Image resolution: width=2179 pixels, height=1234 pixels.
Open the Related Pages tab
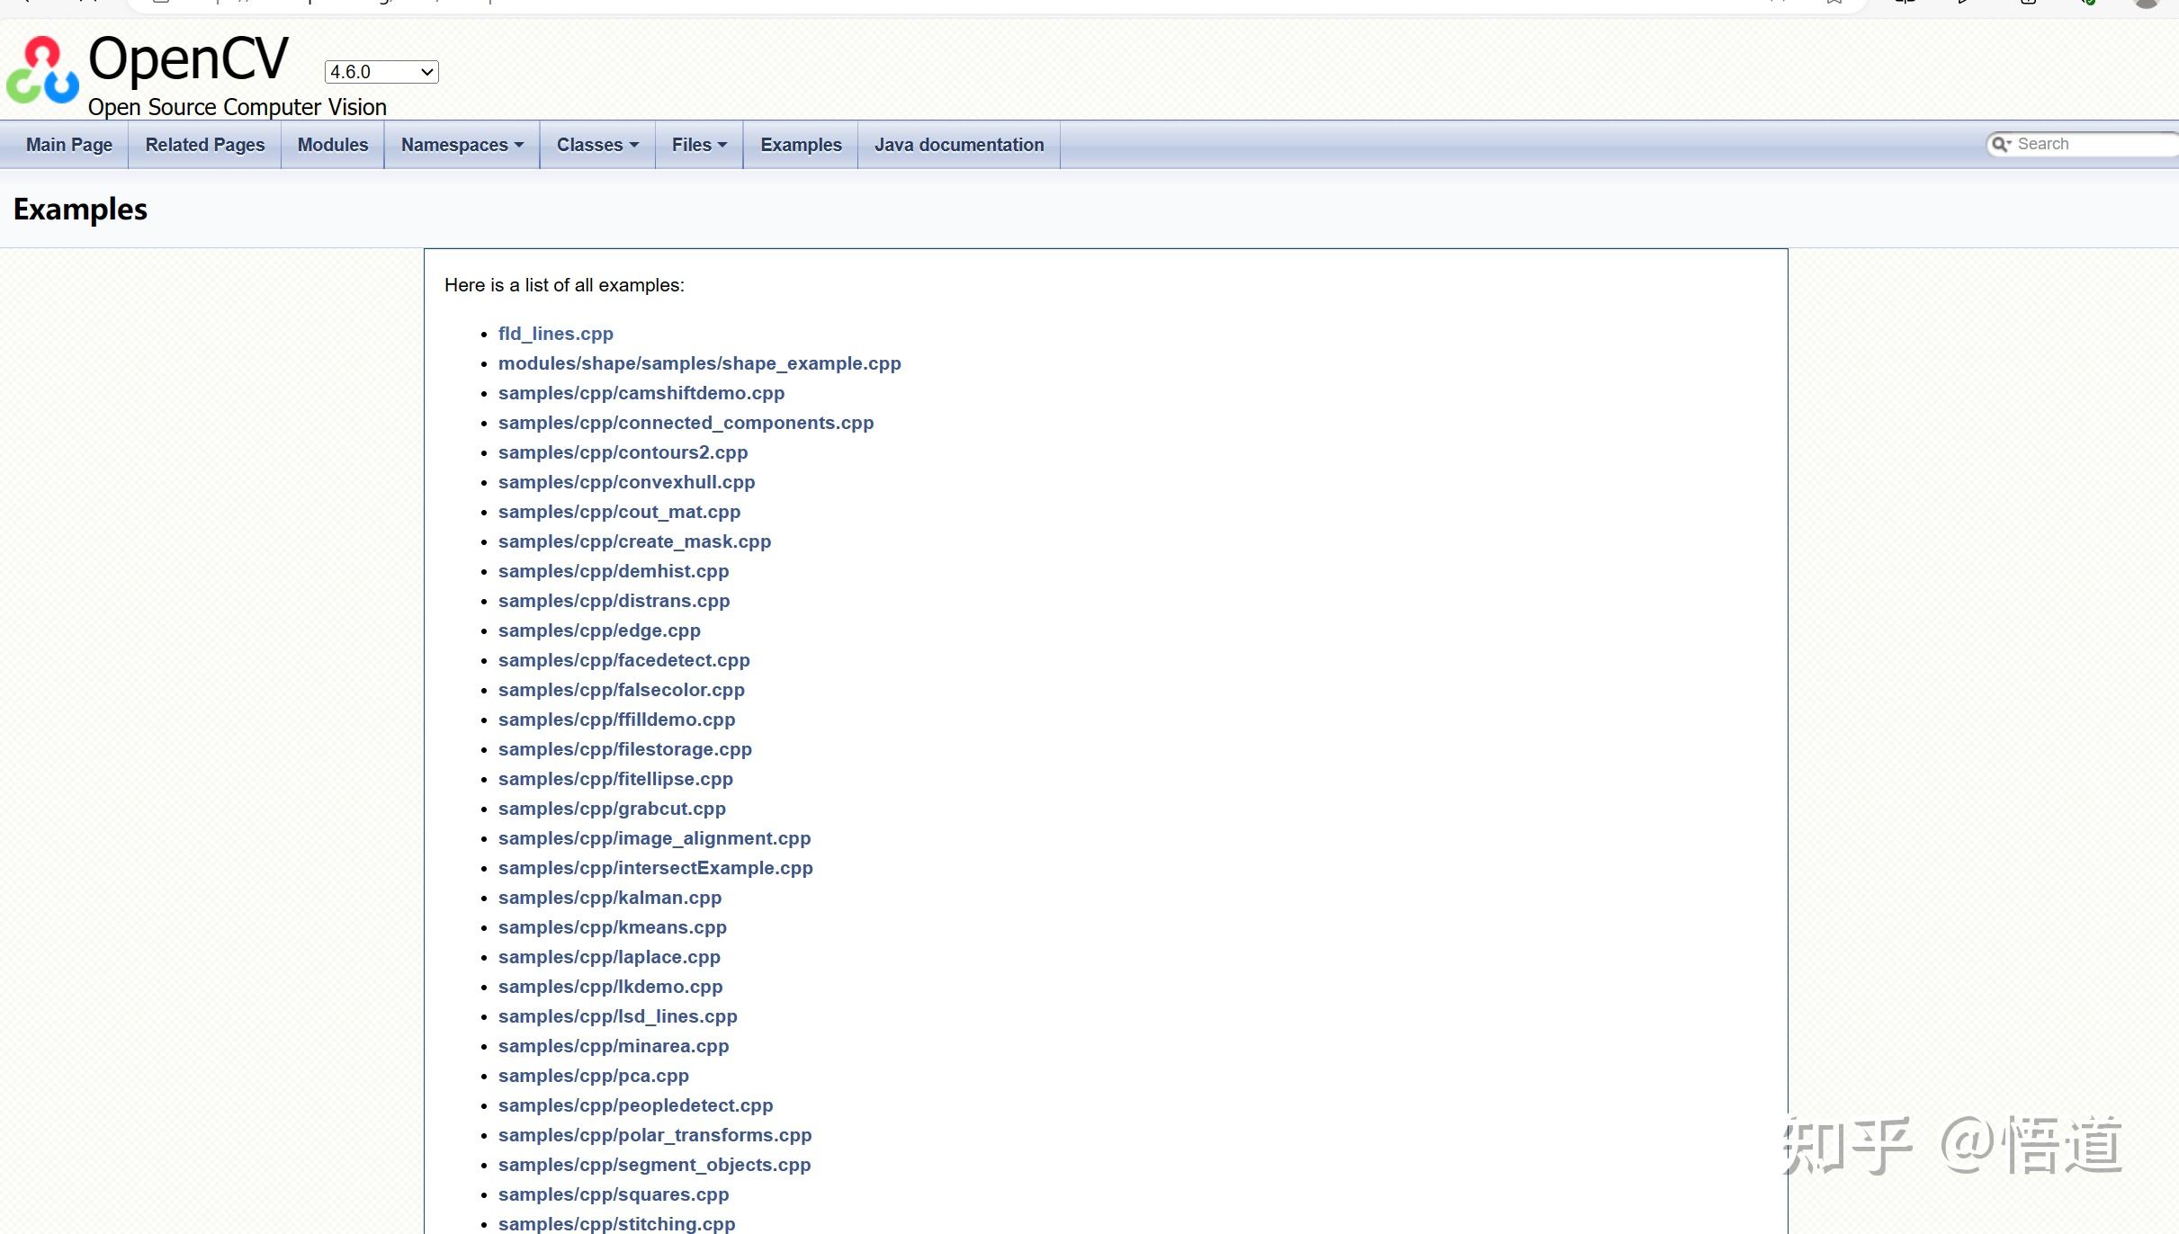pyautogui.click(x=205, y=145)
